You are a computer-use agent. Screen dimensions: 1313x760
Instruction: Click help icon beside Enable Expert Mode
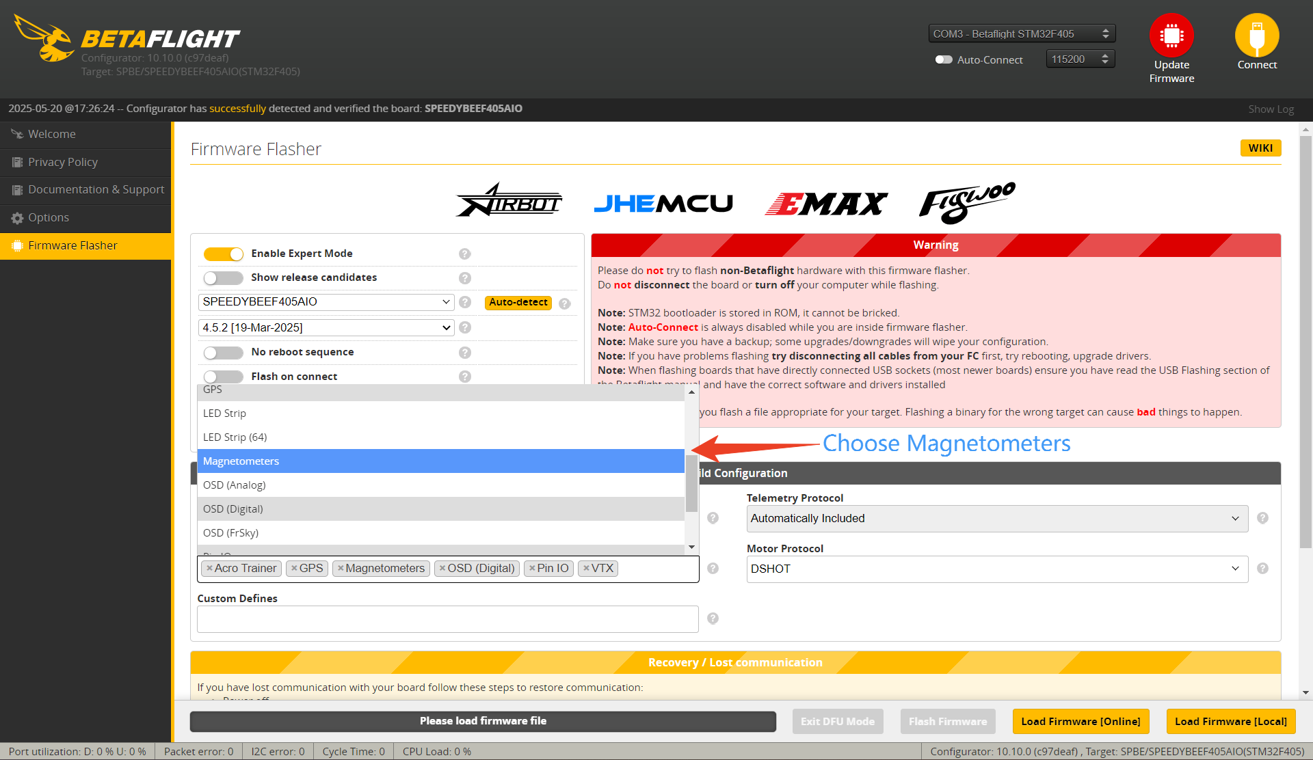click(465, 254)
